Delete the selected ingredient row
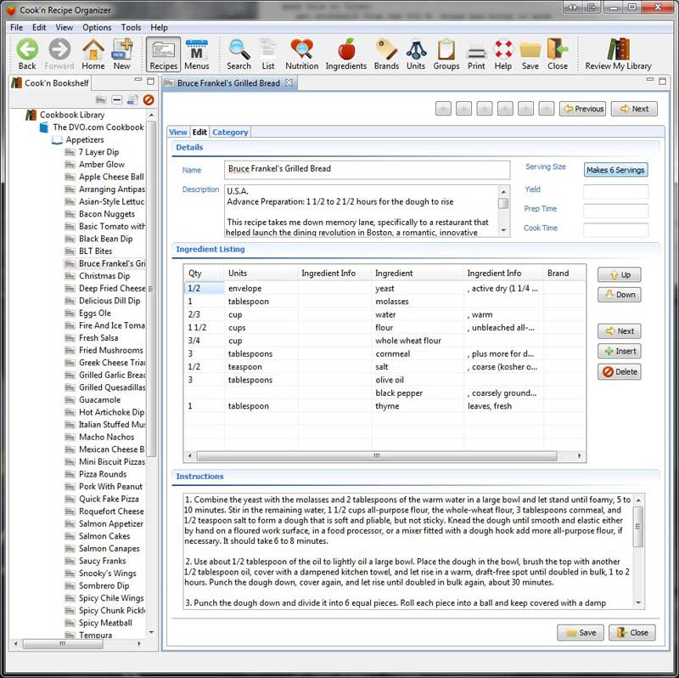 point(620,372)
